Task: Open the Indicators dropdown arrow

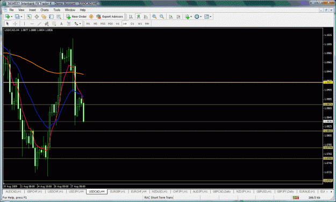Action: coord(191,17)
